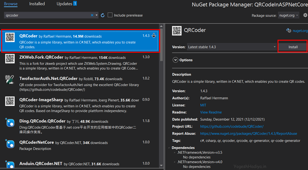
Task: Clear the qrcoder search text with X icon
Action: (92, 15)
